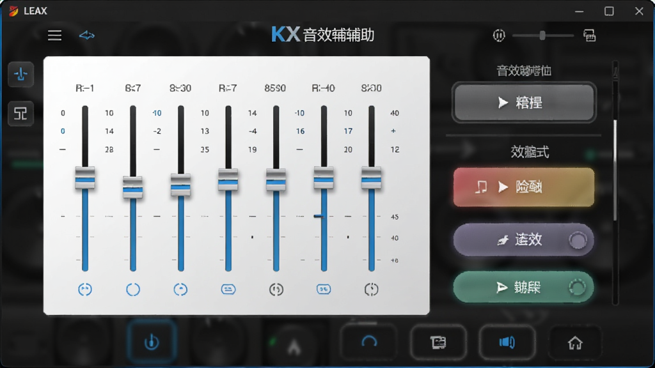Click the panel layout icon bottom button
This screenshot has height=368, width=655.
tap(438, 342)
